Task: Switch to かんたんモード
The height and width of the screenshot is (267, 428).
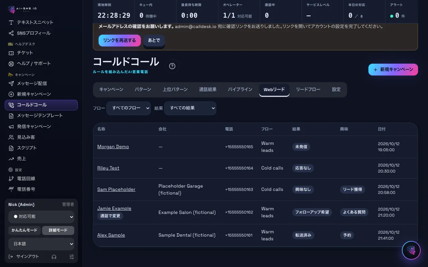Action: point(24,230)
